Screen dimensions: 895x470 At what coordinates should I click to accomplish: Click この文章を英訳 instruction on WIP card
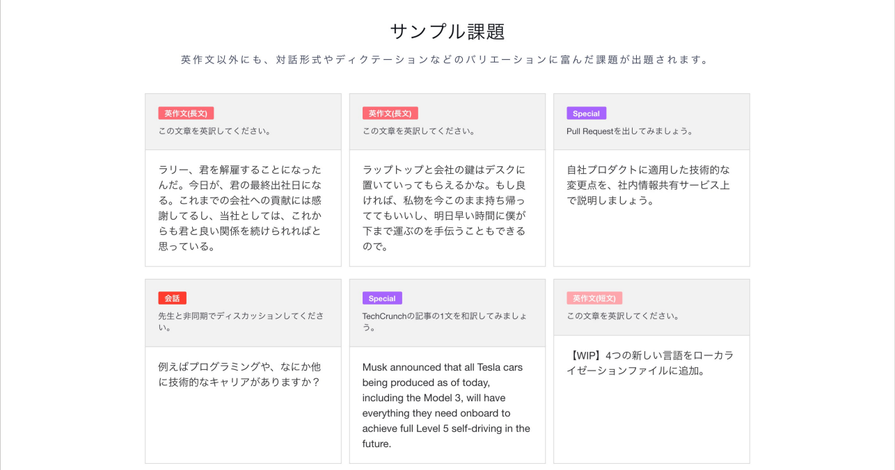(x=623, y=316)
